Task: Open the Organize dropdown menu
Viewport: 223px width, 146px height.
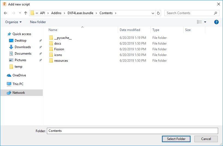Action: (x=13, y=22)
